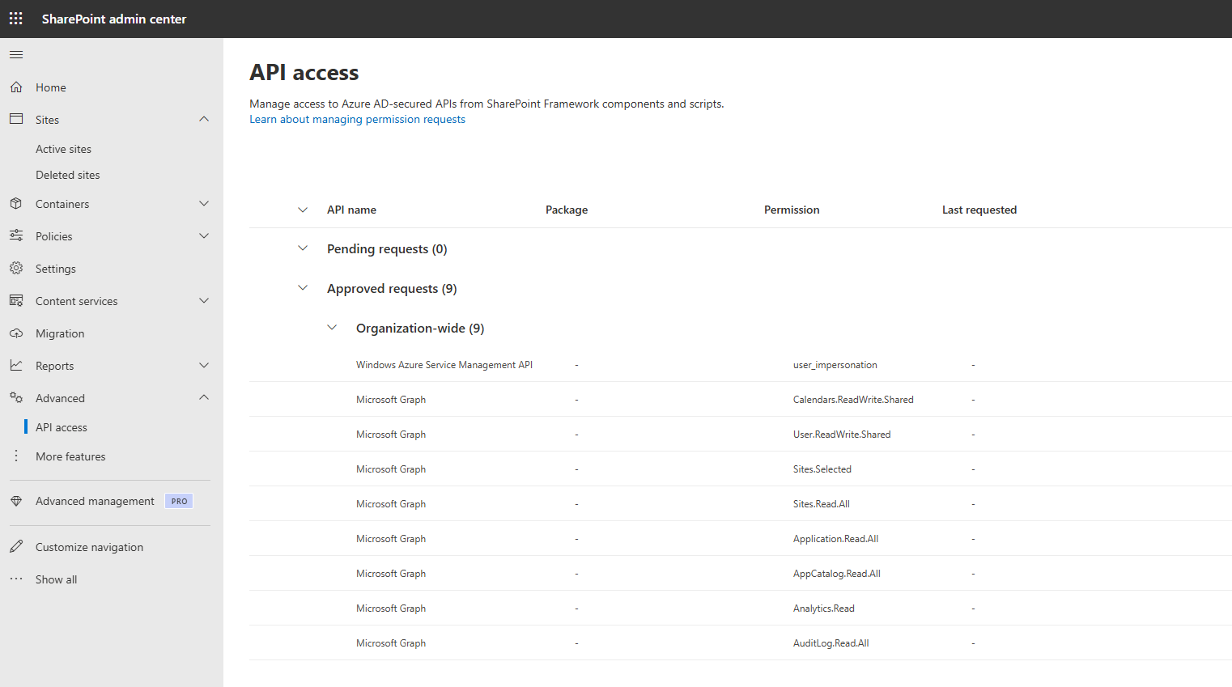Expand the Content services chevron

[x=204, y=300]
